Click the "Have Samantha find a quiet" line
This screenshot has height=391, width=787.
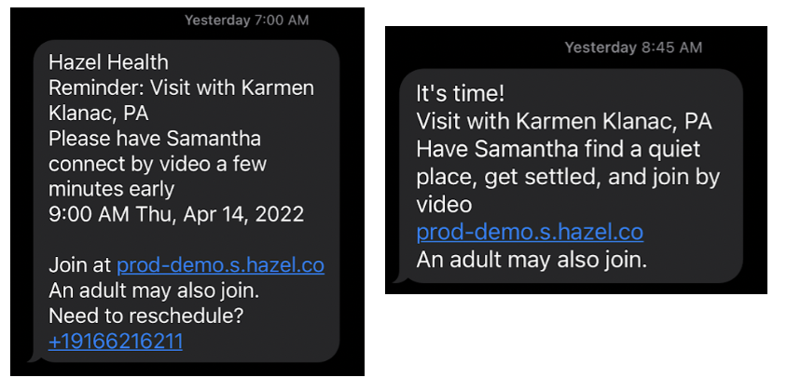pyautogui.click(x=558, y=149)
